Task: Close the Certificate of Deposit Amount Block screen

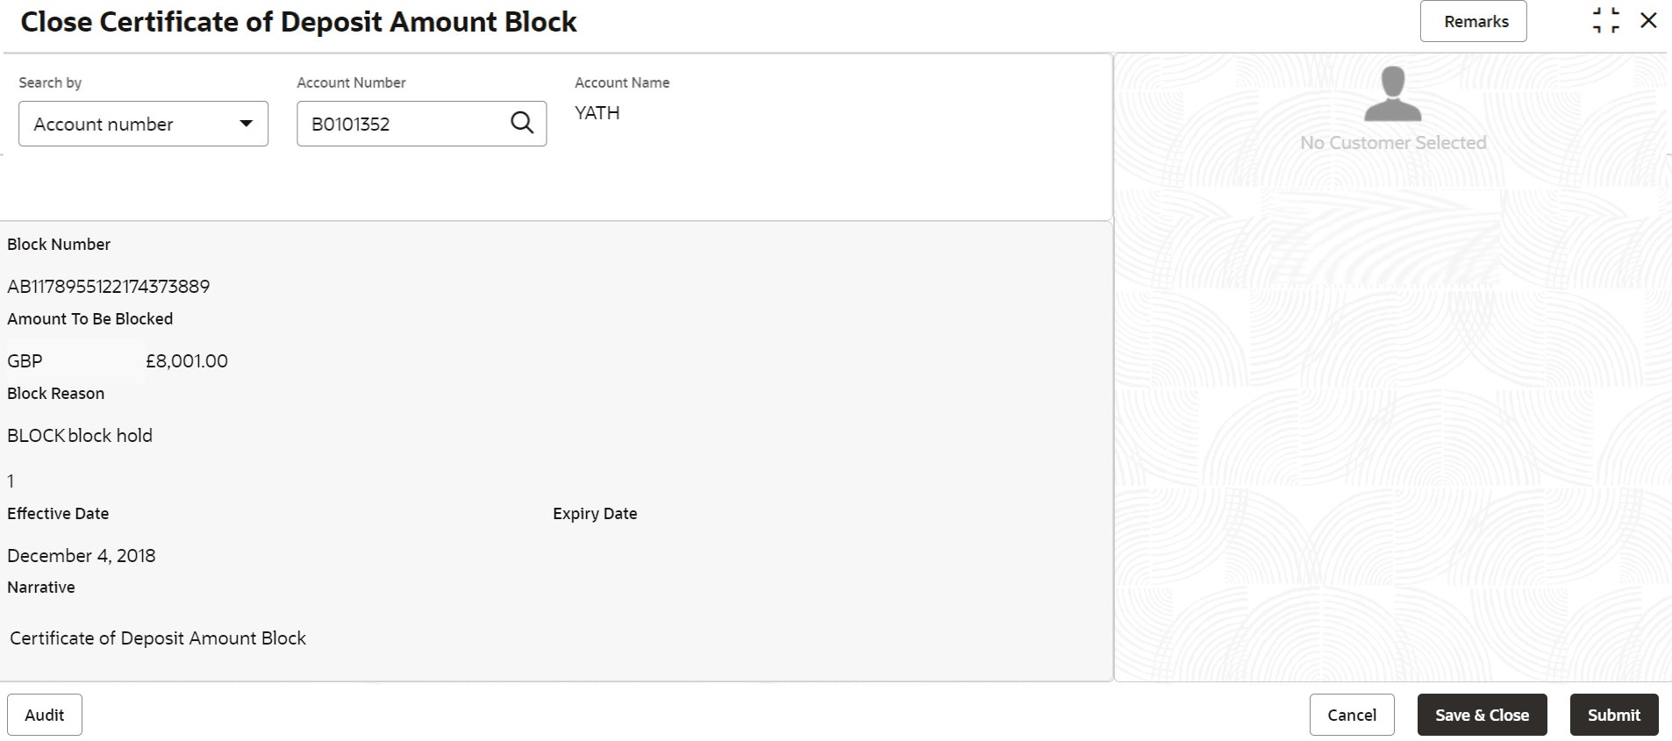Action: (1648, 21)
